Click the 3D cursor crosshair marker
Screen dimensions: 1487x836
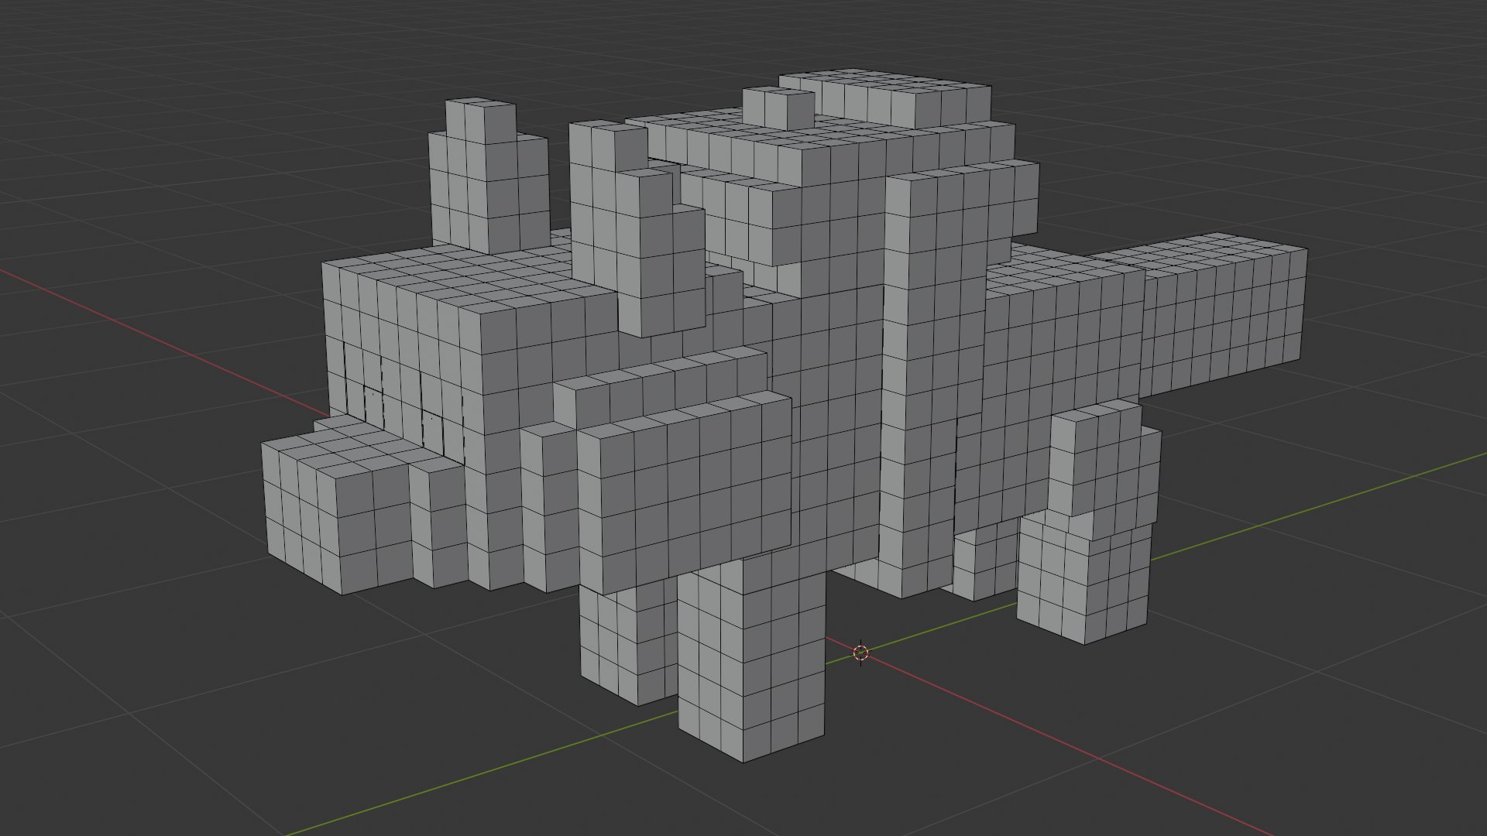[x=860, y=653]
